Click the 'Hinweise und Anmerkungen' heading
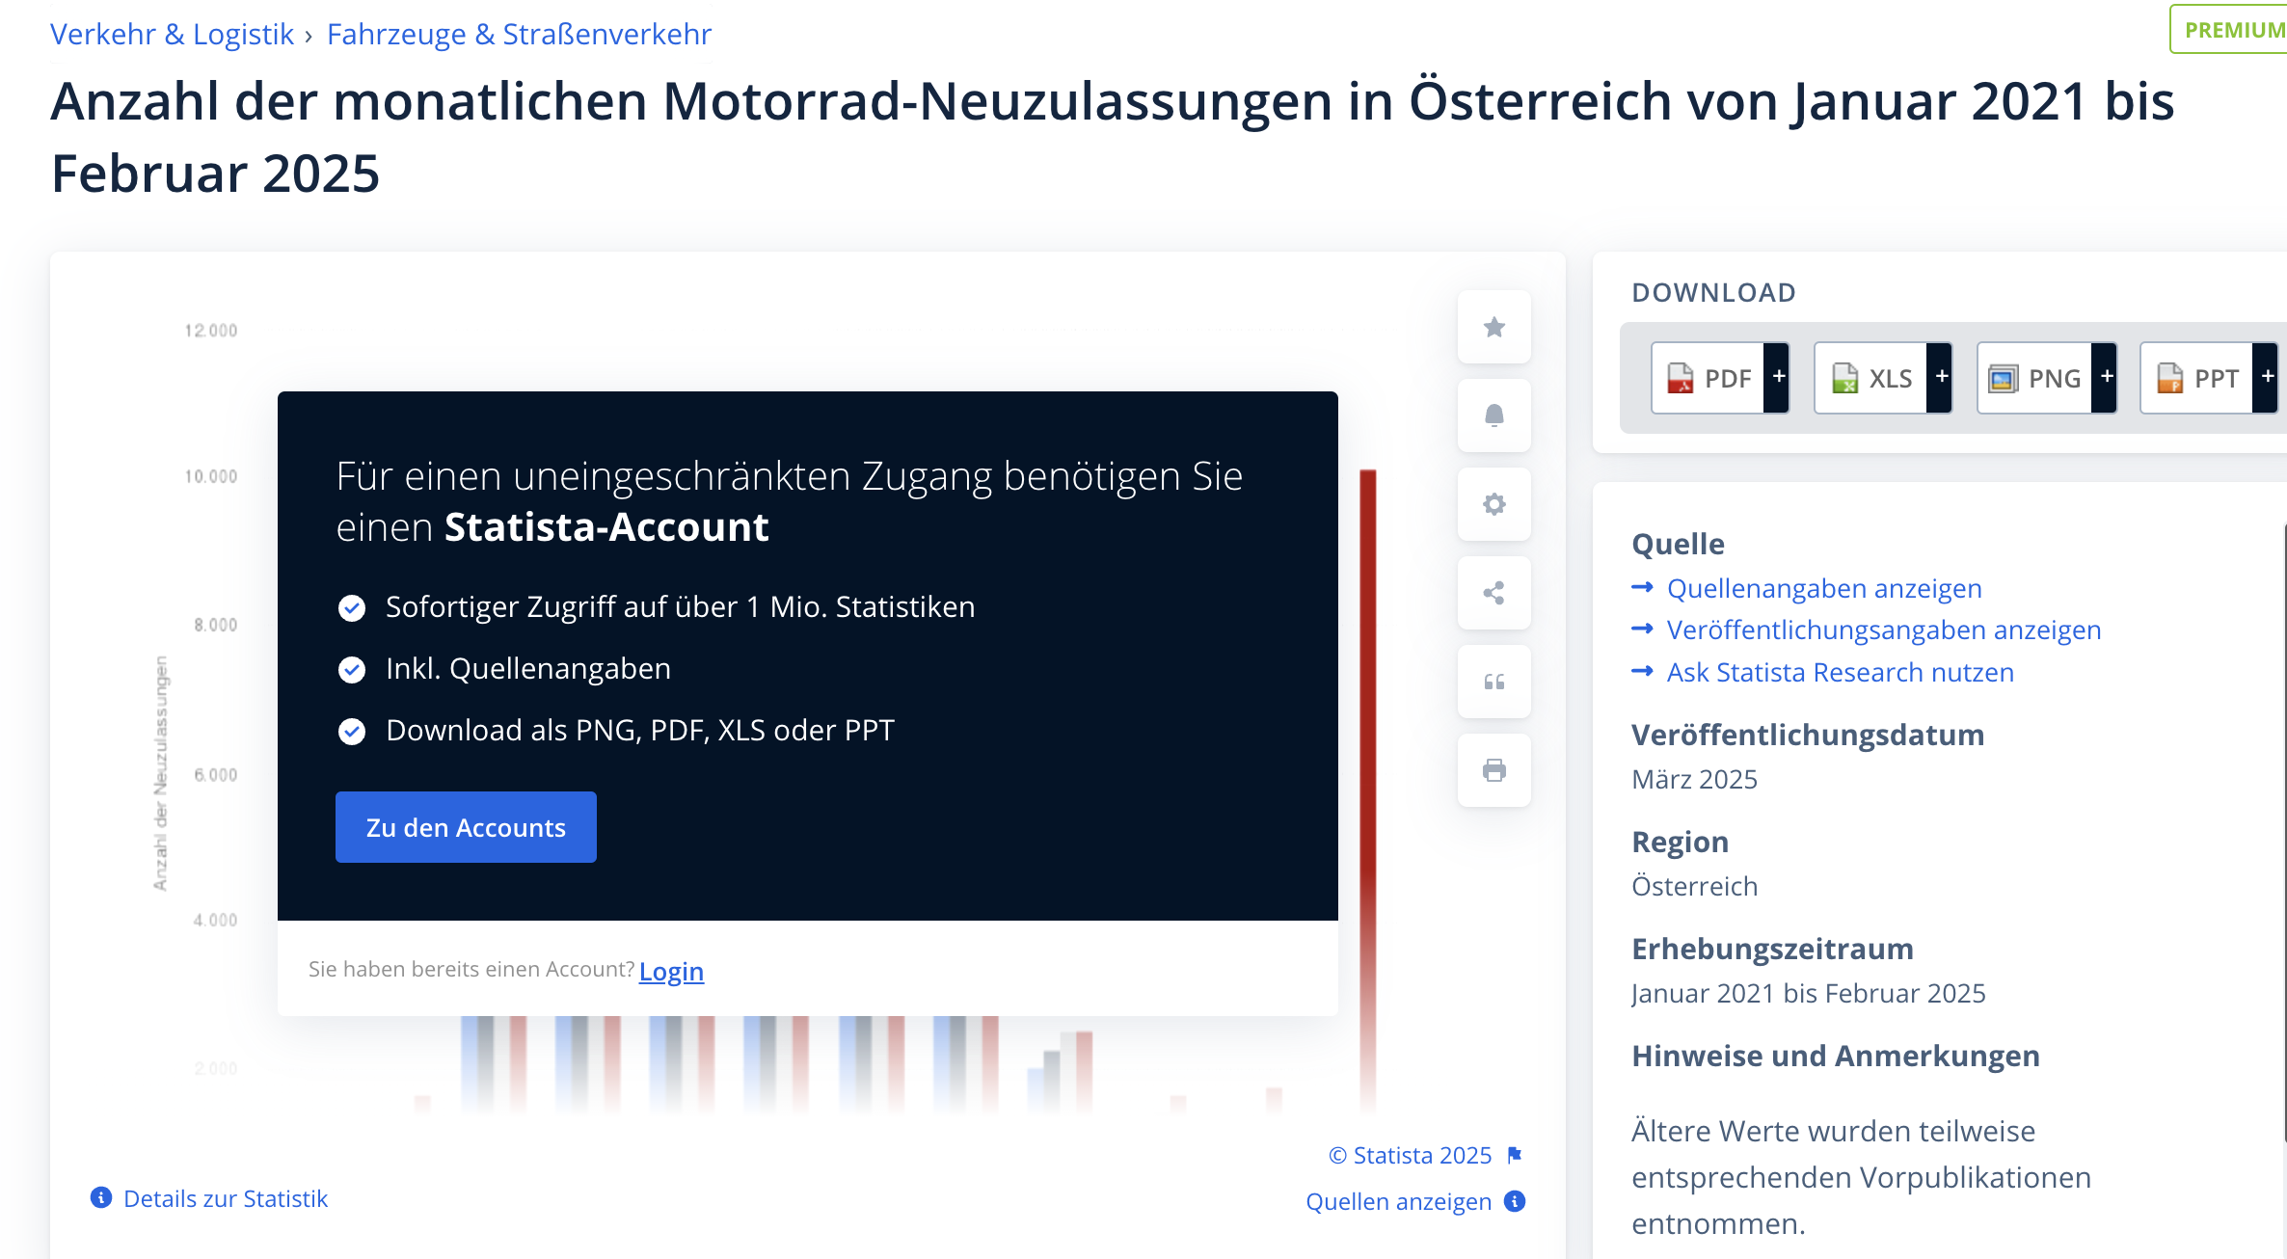Image resolution: width=2287 pixels, height=1259 pixels. tap(1836, 1056)
